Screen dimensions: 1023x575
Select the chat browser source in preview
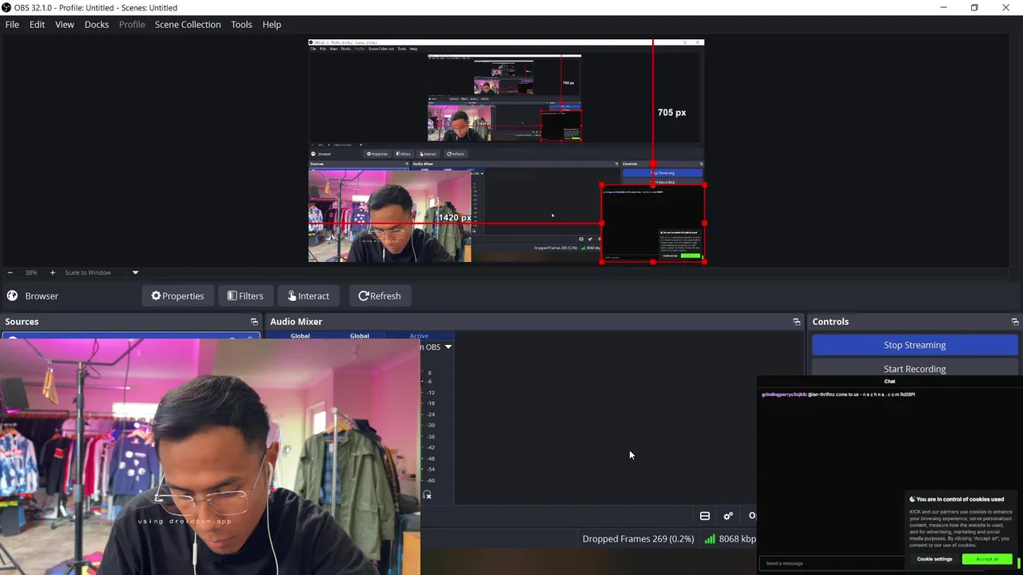(652, 224)
